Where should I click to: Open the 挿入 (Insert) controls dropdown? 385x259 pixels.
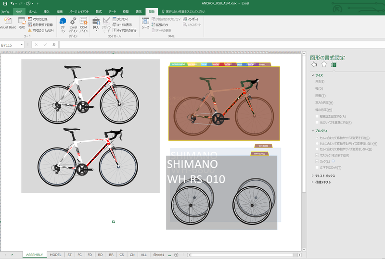tap(96, 25)
